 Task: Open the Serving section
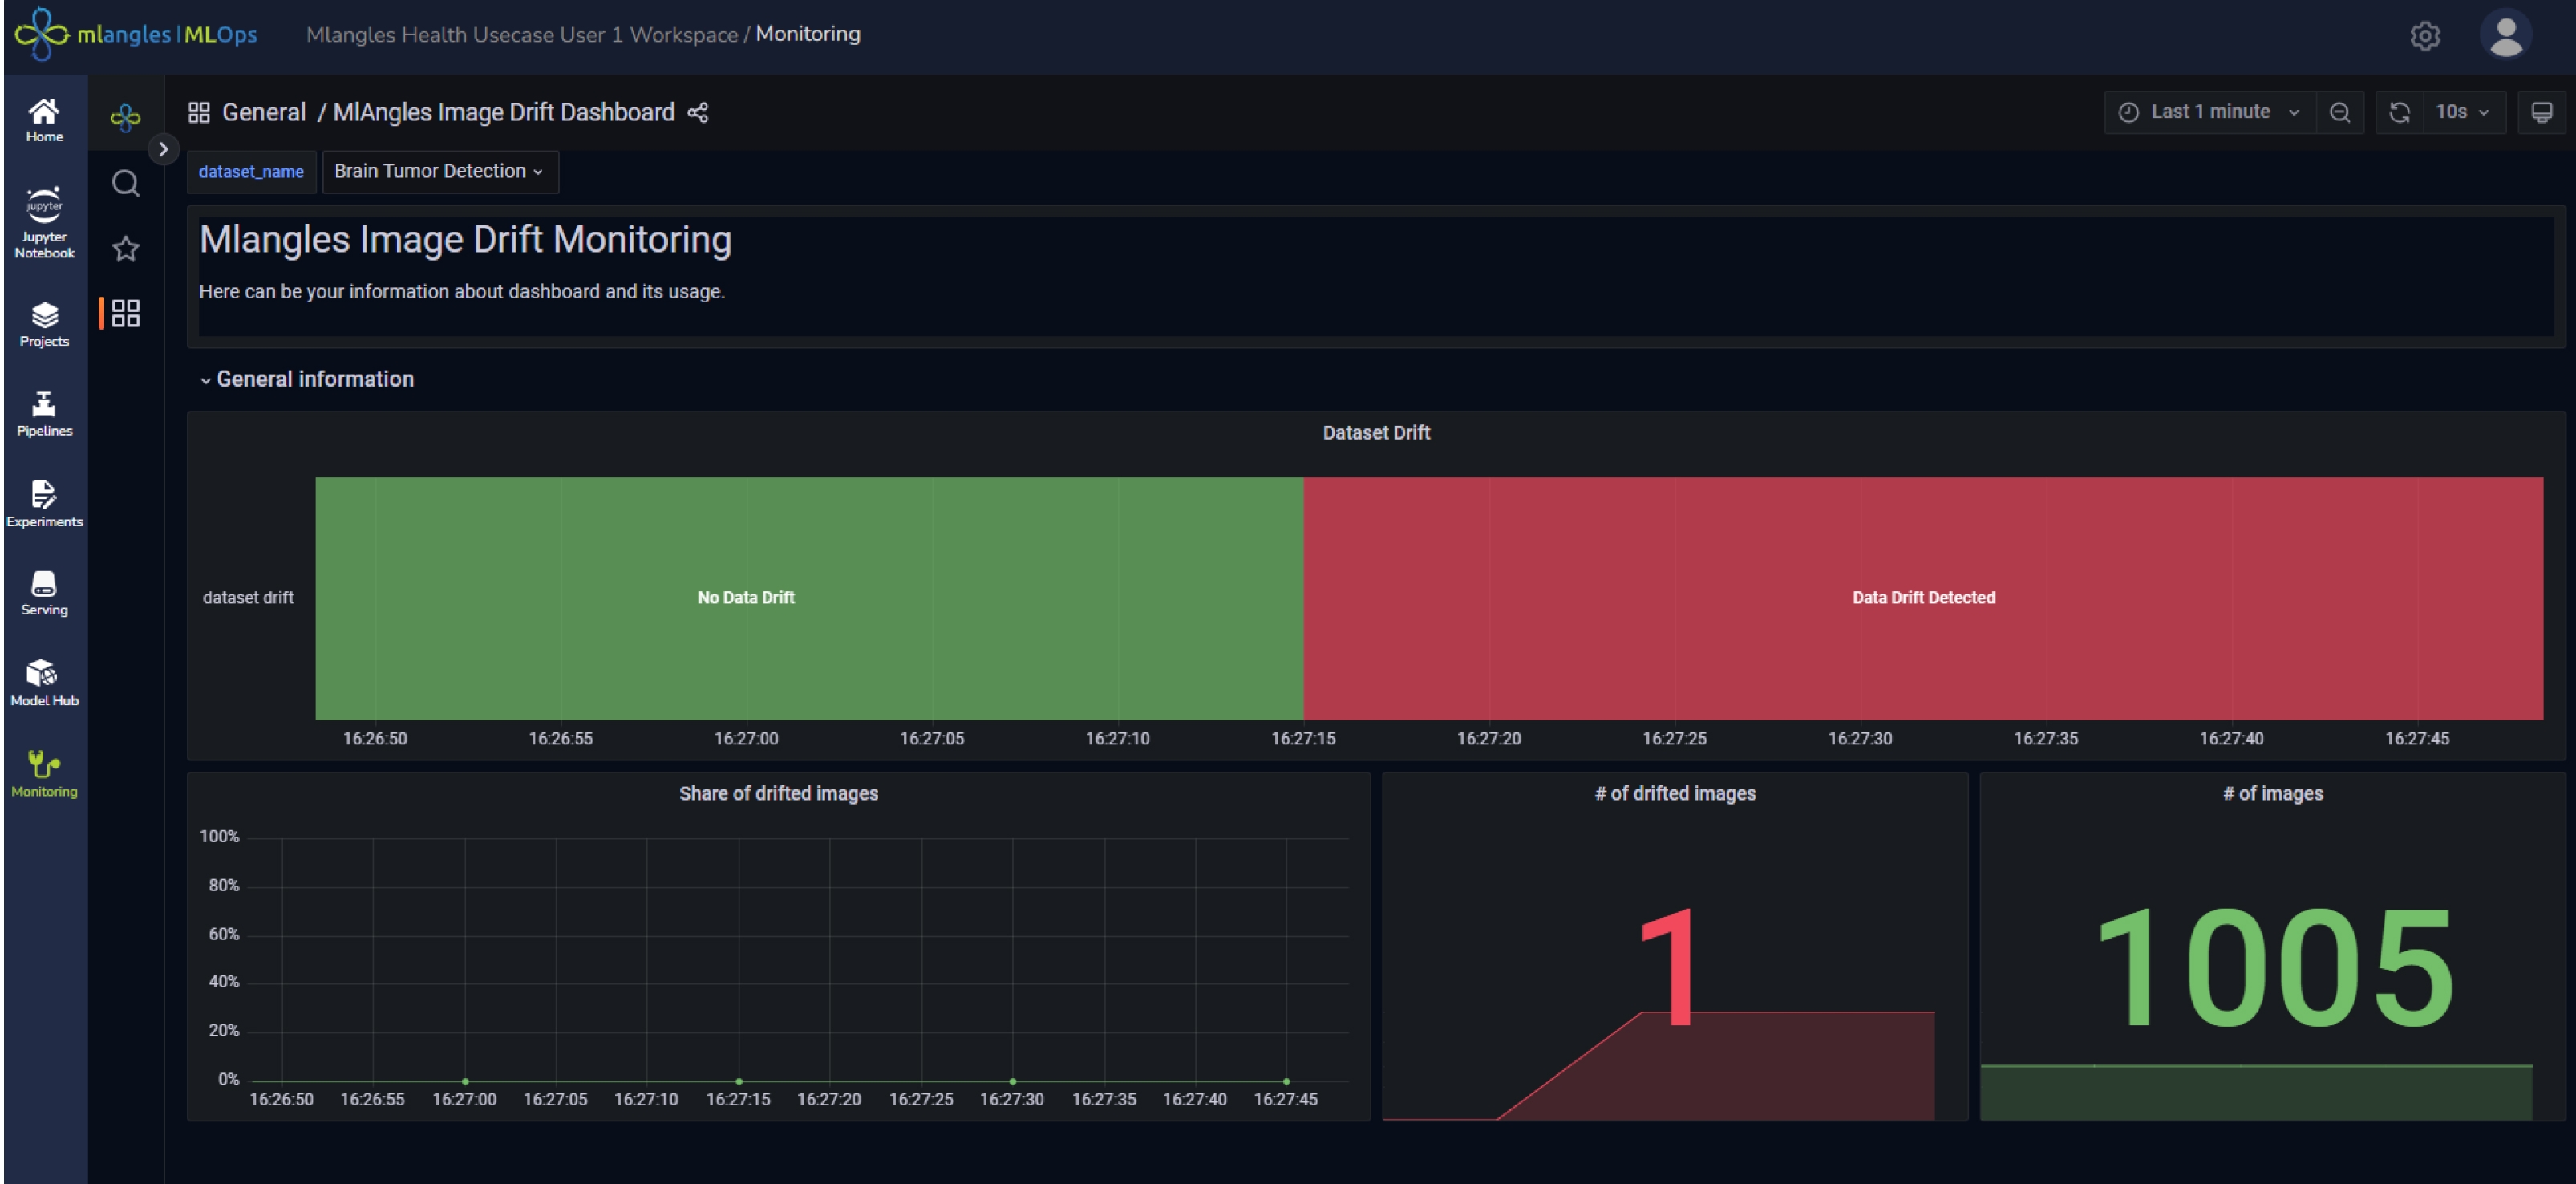coord(44,593)
